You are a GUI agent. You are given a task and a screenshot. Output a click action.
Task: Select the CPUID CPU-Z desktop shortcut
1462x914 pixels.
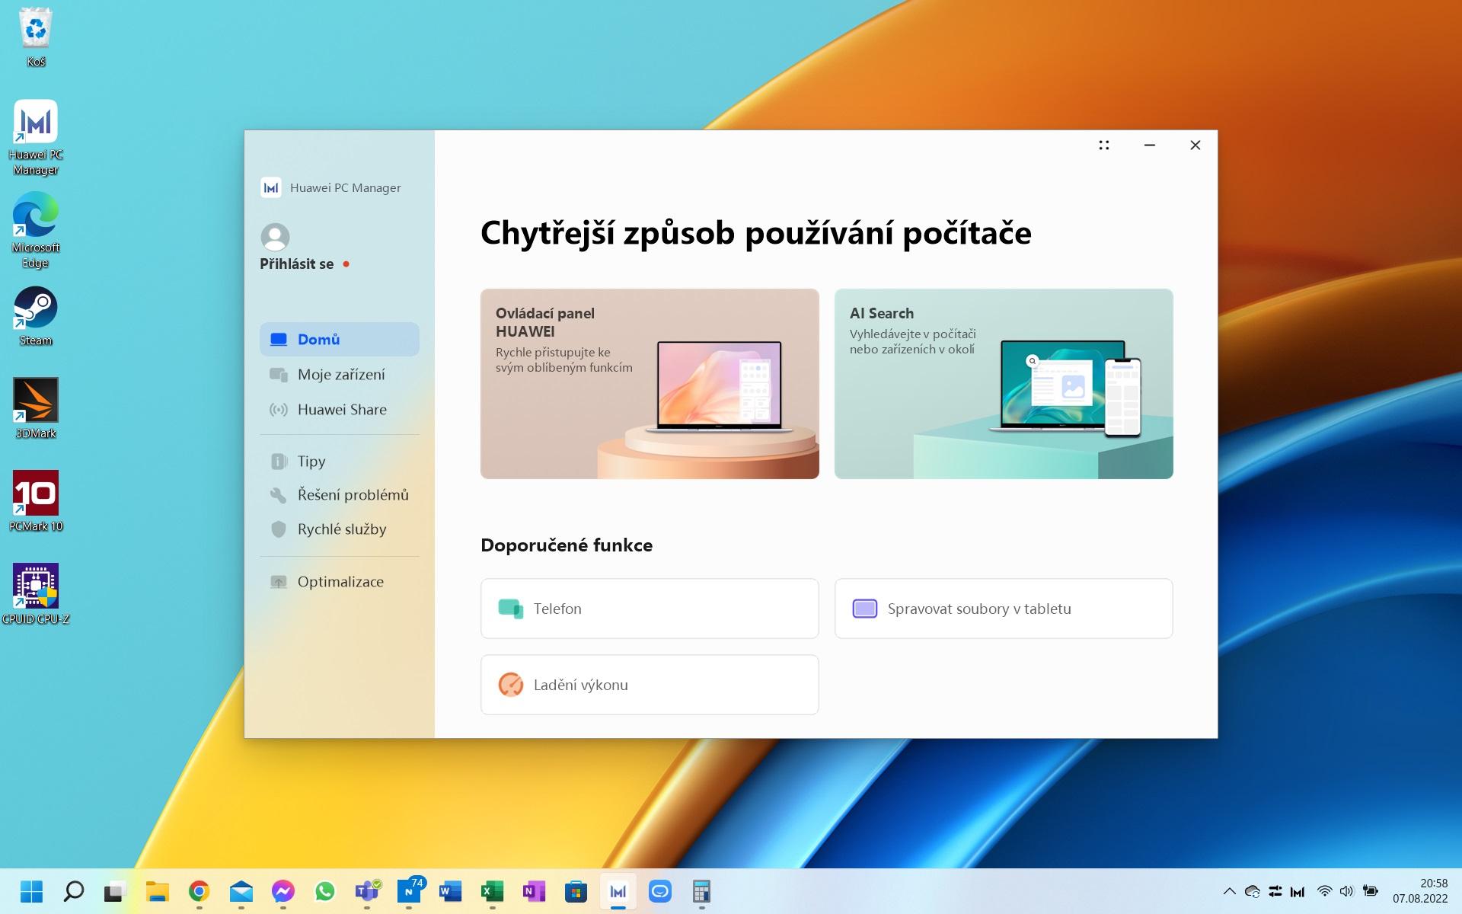(x=36, y=595)
